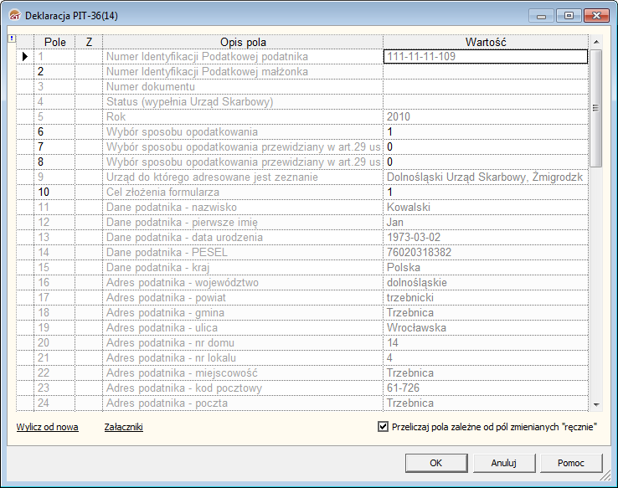
Task: Click the current row arrow indicator
Action: (25, 57)
